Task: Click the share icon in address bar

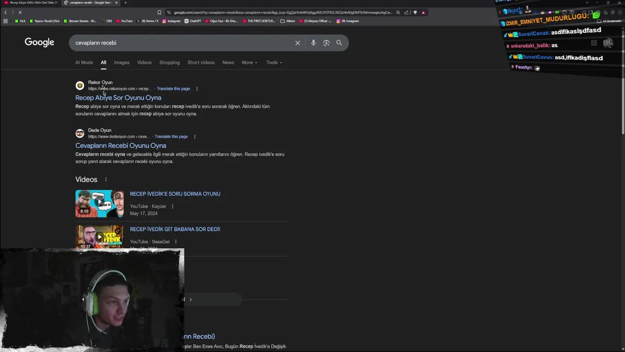Action: tap(407, 12)
